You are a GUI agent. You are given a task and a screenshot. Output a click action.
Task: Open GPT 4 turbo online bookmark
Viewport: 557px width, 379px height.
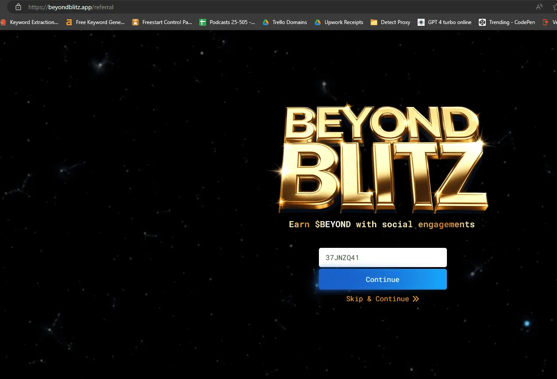[x=445, y=22]
